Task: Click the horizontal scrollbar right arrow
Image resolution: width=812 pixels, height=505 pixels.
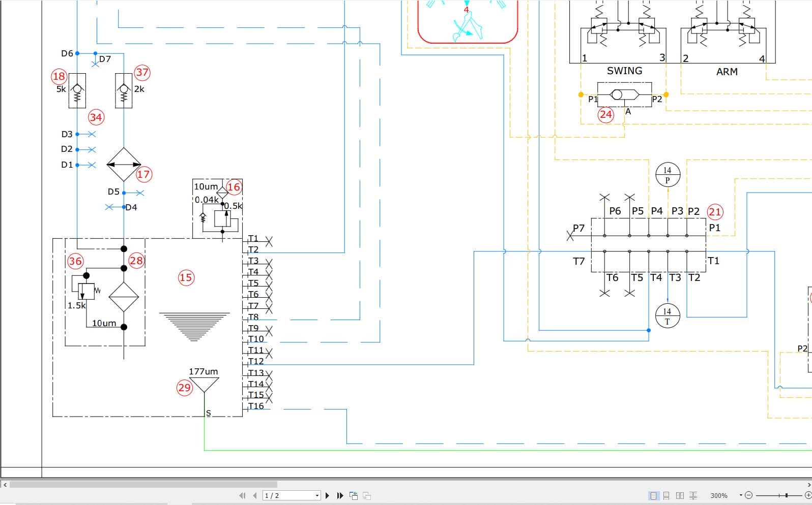Action: click(x=808, y=485)
